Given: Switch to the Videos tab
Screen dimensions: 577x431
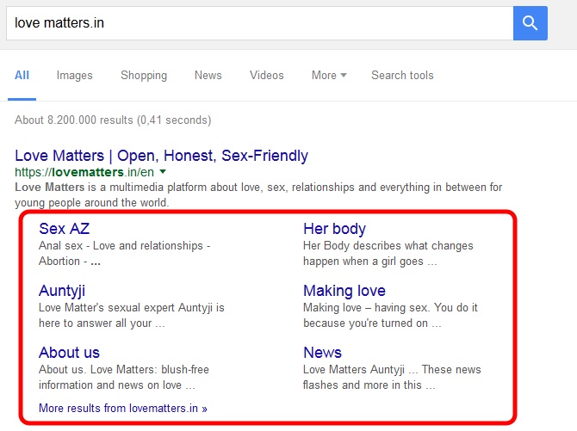Looking at the screenshot, I should tap(267, 76).
